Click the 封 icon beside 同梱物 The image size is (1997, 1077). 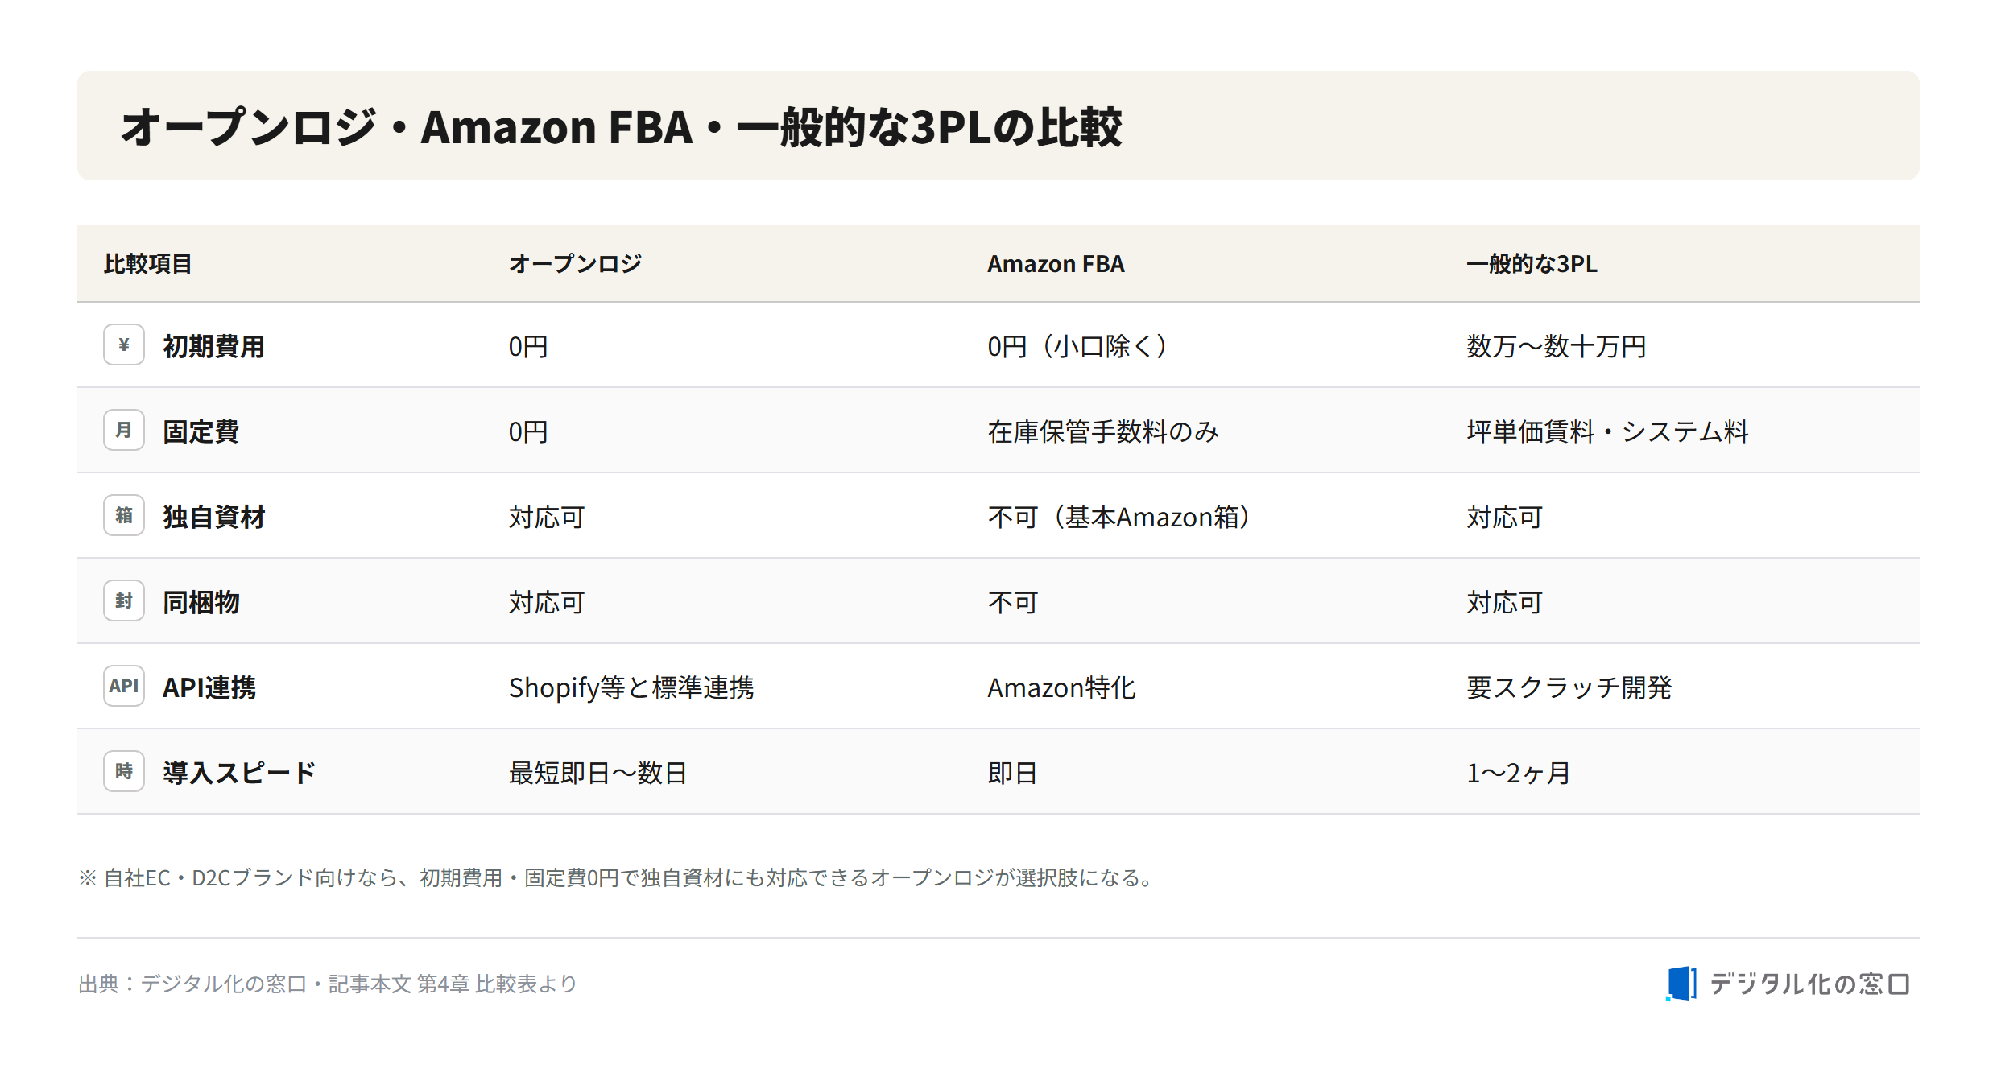124,600
